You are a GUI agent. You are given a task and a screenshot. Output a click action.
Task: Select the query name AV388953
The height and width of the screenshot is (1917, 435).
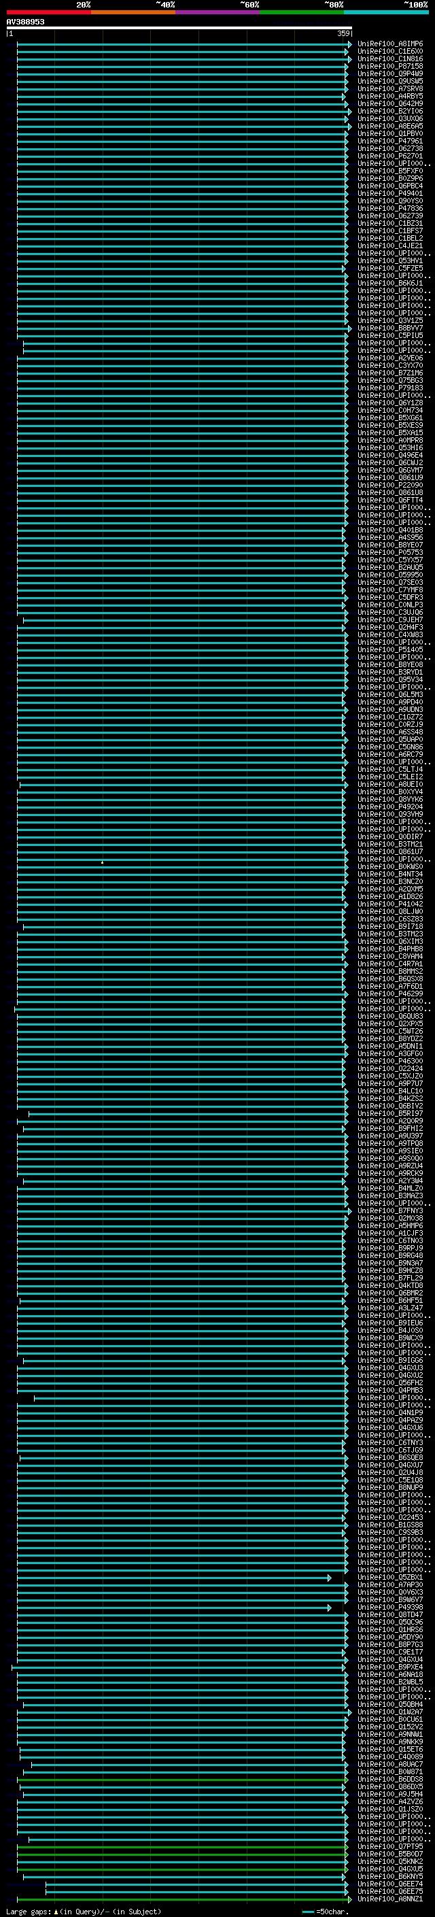[25, 22]
